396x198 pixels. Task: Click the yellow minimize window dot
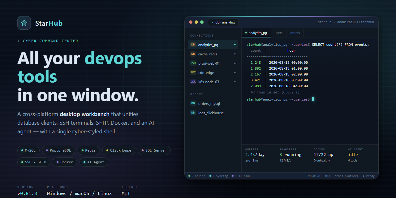point(196,22)
